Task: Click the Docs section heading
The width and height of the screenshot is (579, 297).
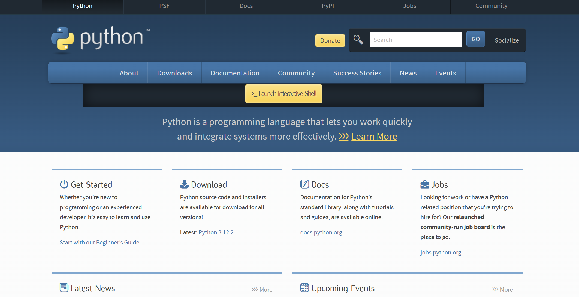Action: [320, 185]
